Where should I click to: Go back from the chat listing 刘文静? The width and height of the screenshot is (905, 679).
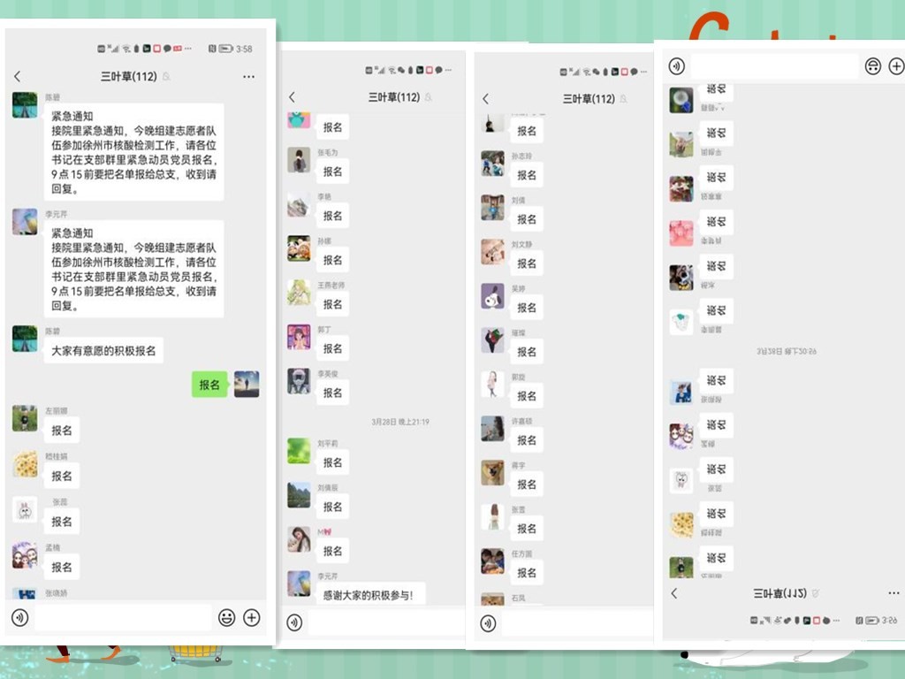[x=486, y=99]
